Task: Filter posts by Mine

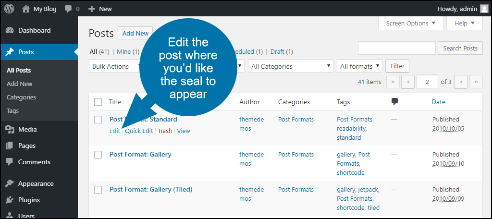Action: coord(123,52)
